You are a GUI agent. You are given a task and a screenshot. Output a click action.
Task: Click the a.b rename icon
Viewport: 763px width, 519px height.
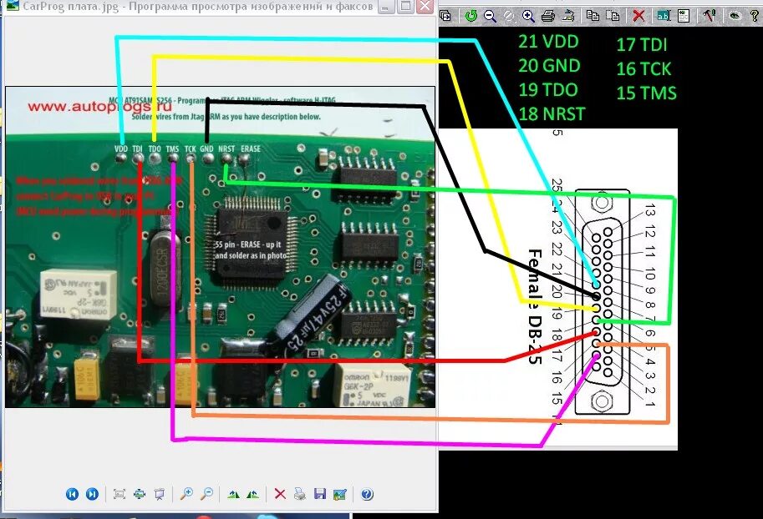click(664, 16)
